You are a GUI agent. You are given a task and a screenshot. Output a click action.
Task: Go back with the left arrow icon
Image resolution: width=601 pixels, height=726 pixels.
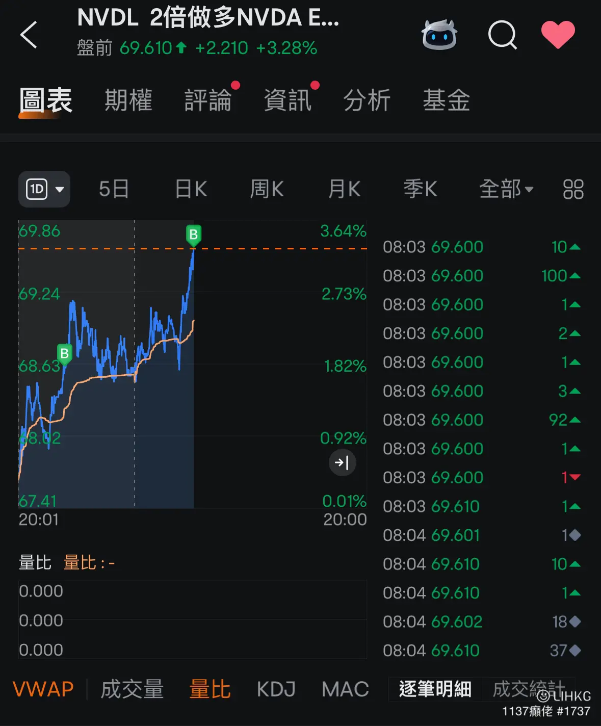click(x=29, y=35)
